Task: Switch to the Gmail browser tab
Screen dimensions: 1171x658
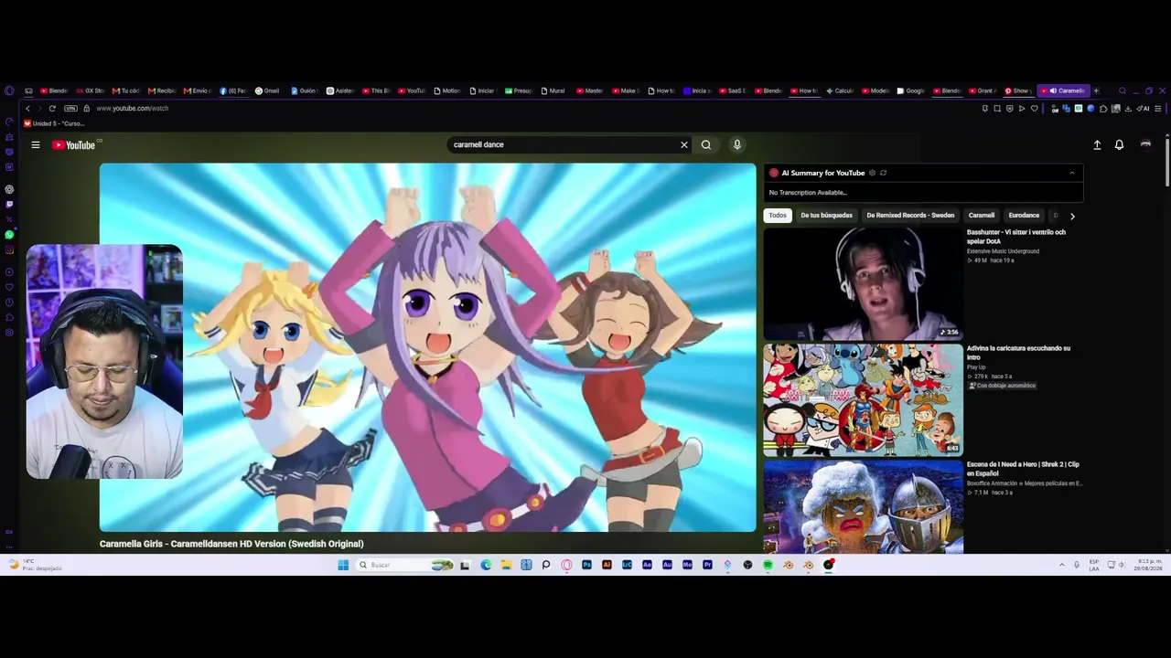Action: 267,90
